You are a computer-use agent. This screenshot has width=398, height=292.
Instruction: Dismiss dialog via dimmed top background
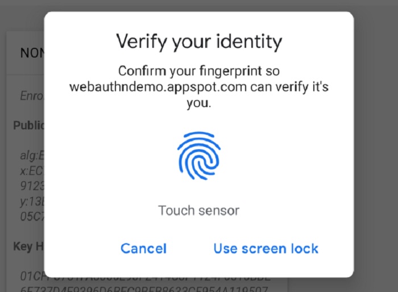click(x=199, y=5)
